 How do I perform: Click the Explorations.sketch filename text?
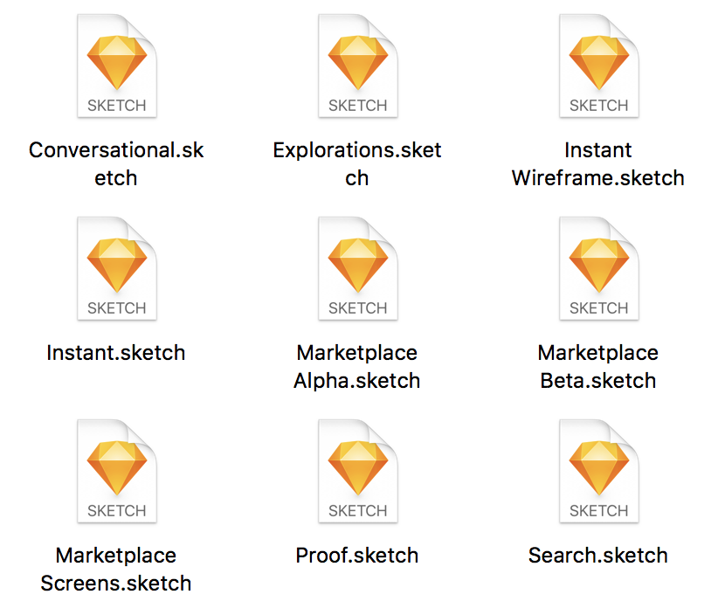click(357, 163)
